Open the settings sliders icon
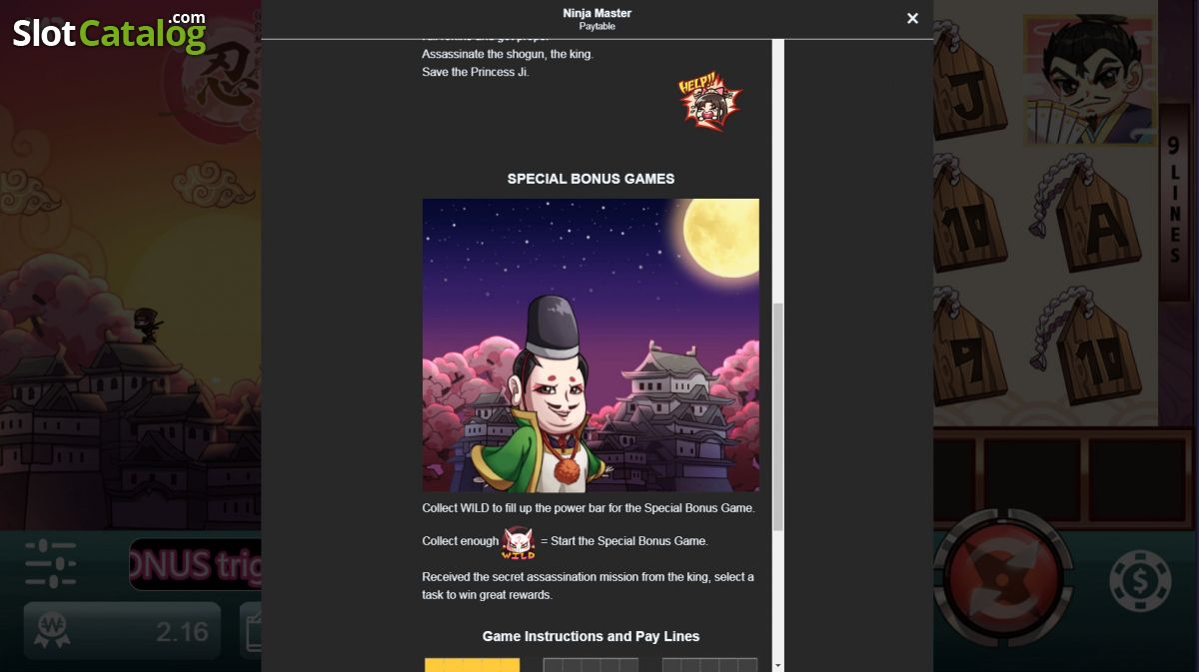The width and height of the screenshot is (1199, 672). [x=50, y=563]
